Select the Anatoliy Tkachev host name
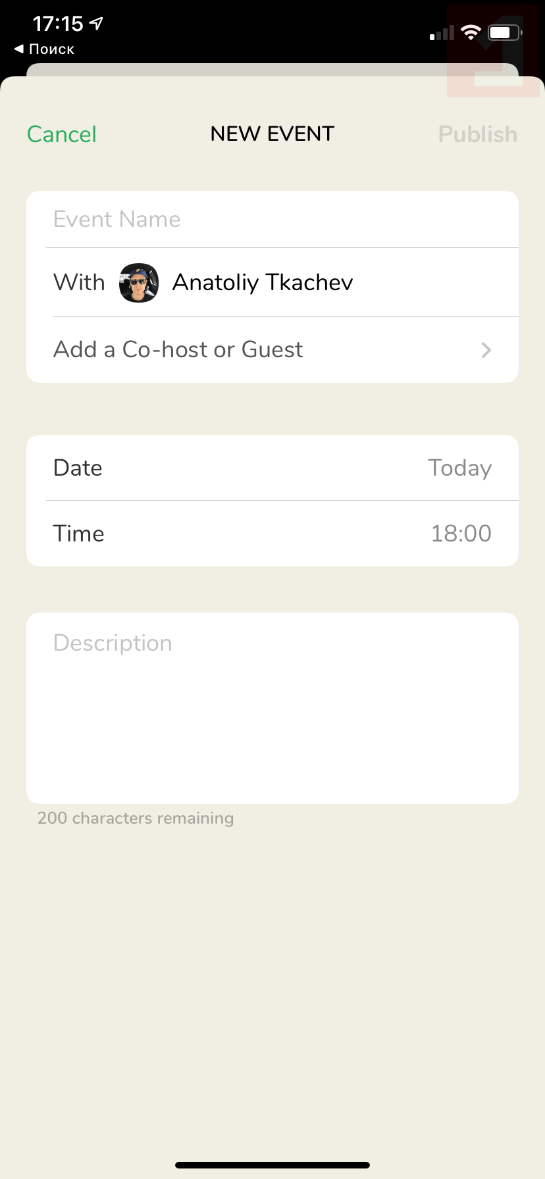The image size is (545, 1179). point(263,283)
